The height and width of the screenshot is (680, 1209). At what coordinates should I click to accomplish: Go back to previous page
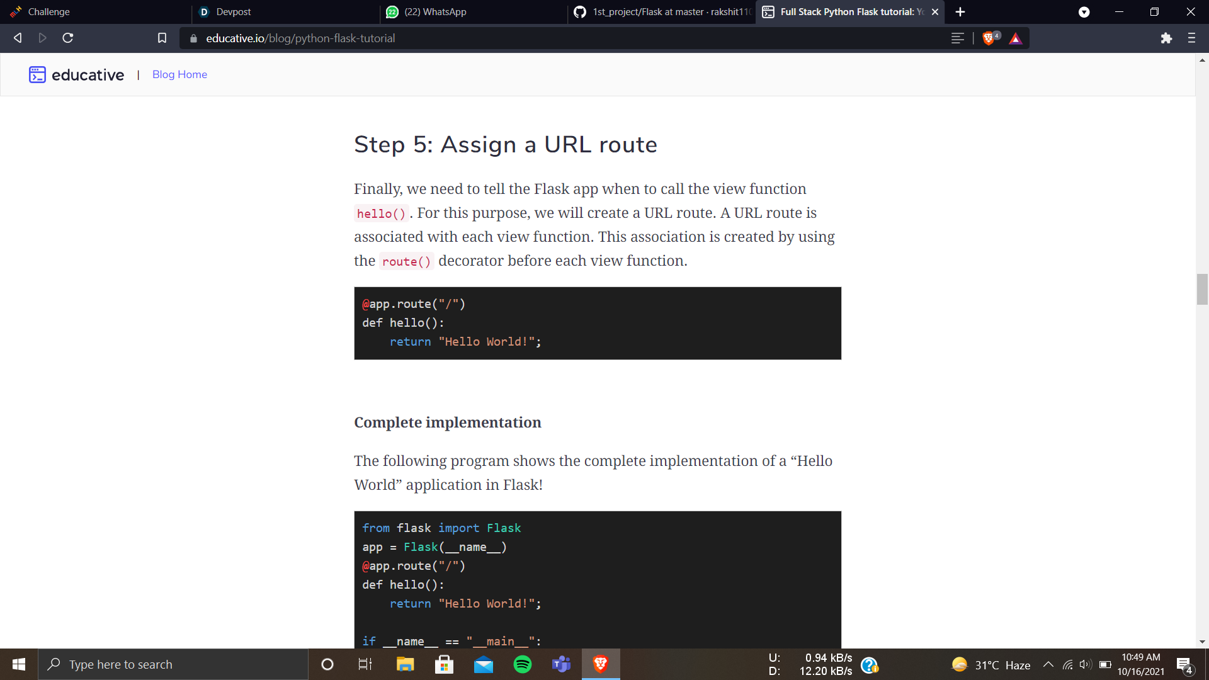click(18, 38)
